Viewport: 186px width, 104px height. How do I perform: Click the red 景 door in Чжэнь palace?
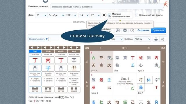pyautogui.click(x=101, y=80)
